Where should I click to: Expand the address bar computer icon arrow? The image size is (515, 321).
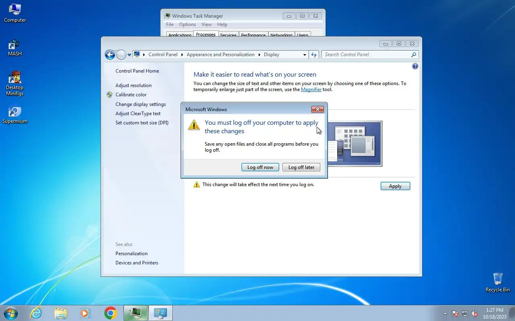click(x=144, y=55)
